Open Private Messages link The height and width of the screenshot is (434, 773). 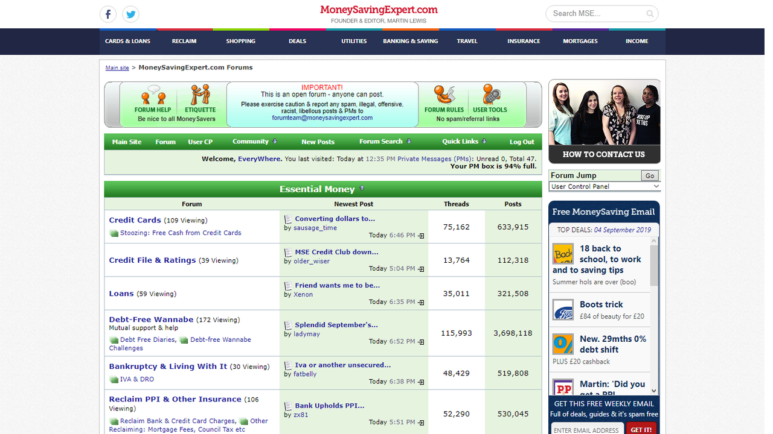coord(434,159)
